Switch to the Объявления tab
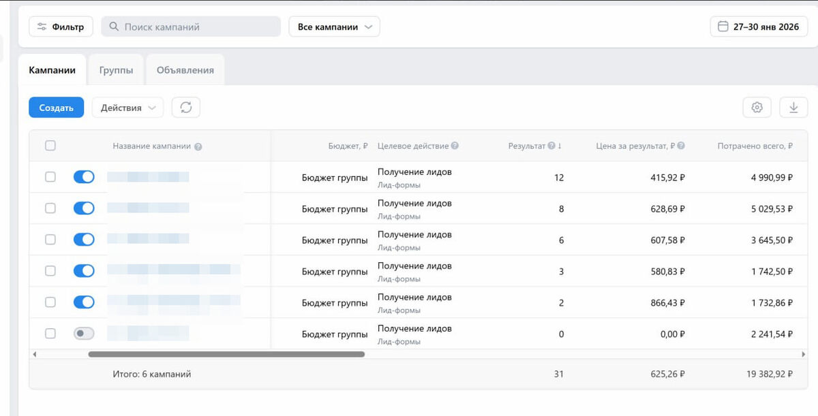The image size is (818, 416). (x=185, y=70)
